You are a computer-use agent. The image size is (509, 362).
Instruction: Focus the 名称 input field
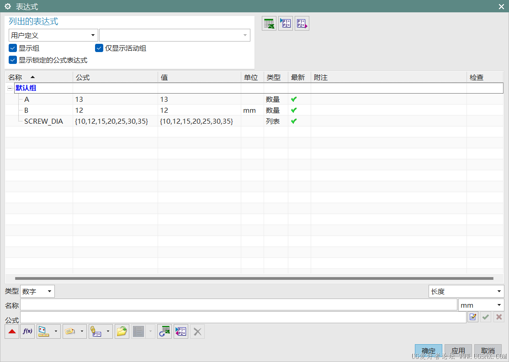pyautogui.click(x=239, y=305)
